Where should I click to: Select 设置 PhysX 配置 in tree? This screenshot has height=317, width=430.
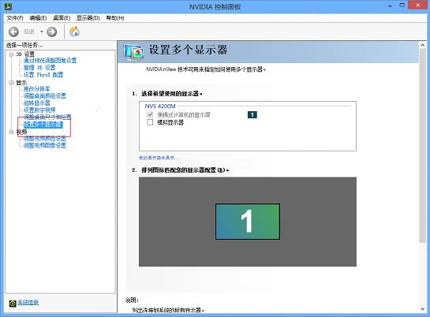click(x=43, y=75)
